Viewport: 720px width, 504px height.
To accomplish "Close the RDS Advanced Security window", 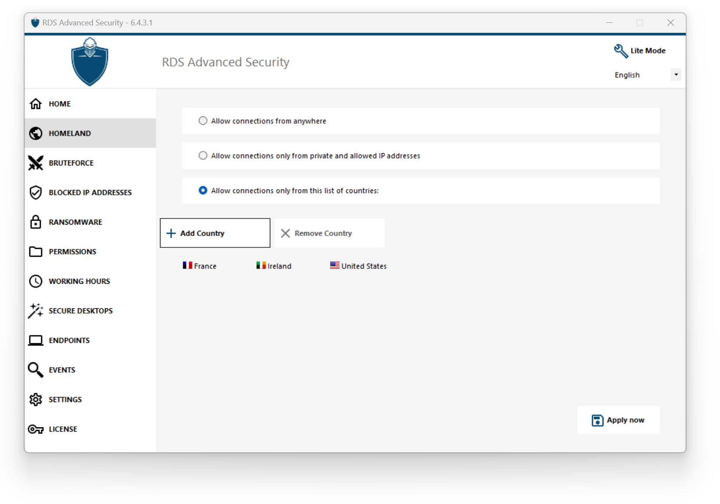I will pos(670,23).
